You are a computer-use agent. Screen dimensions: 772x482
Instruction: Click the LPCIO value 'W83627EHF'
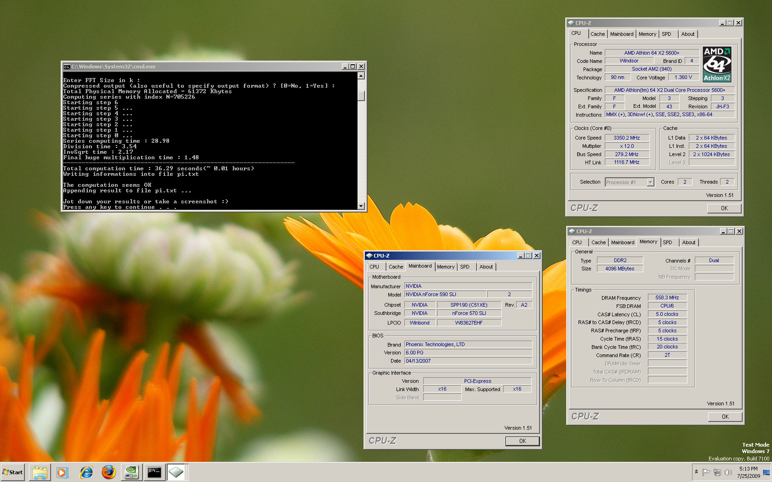pyautogui.click(x=469, y=323)
